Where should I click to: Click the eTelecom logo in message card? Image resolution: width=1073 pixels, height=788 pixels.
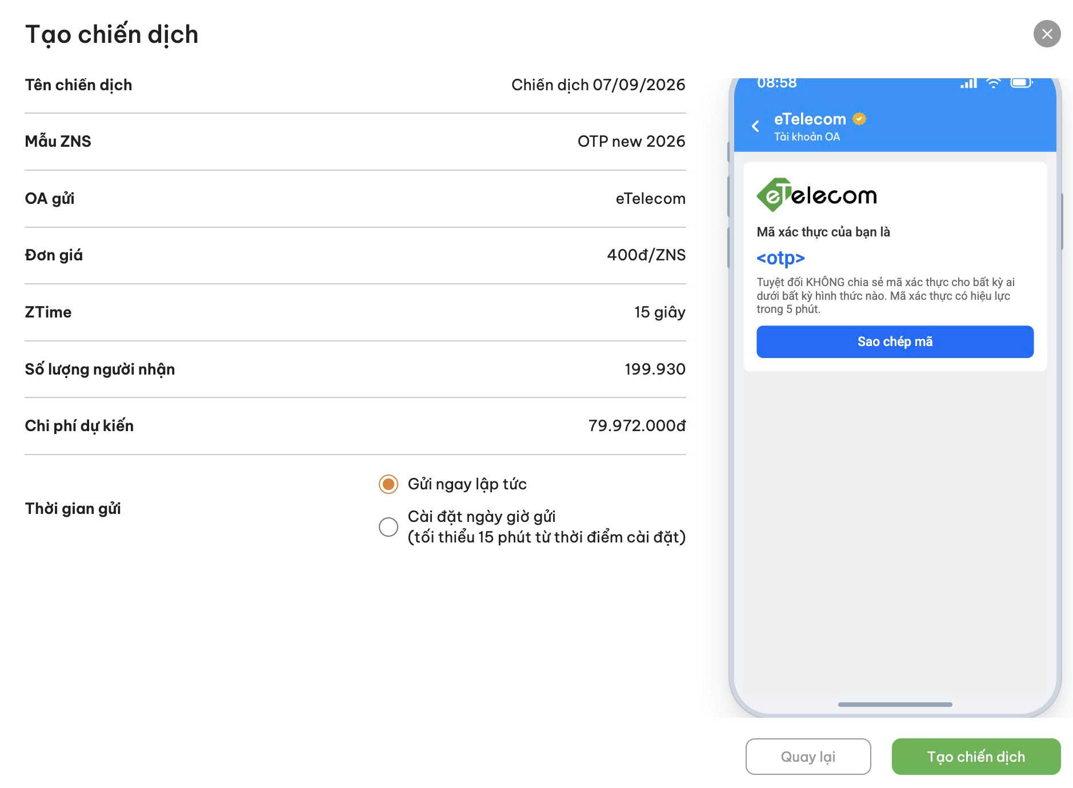pos(816,195)
